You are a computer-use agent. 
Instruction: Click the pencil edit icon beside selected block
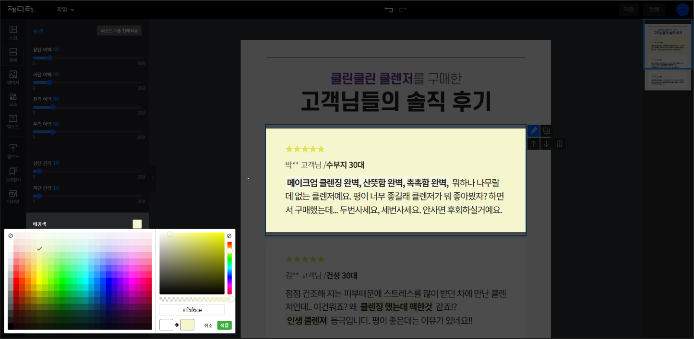(534, 131)
